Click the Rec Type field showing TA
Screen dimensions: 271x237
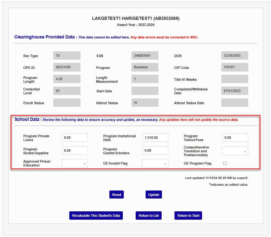tap(67, 55)
